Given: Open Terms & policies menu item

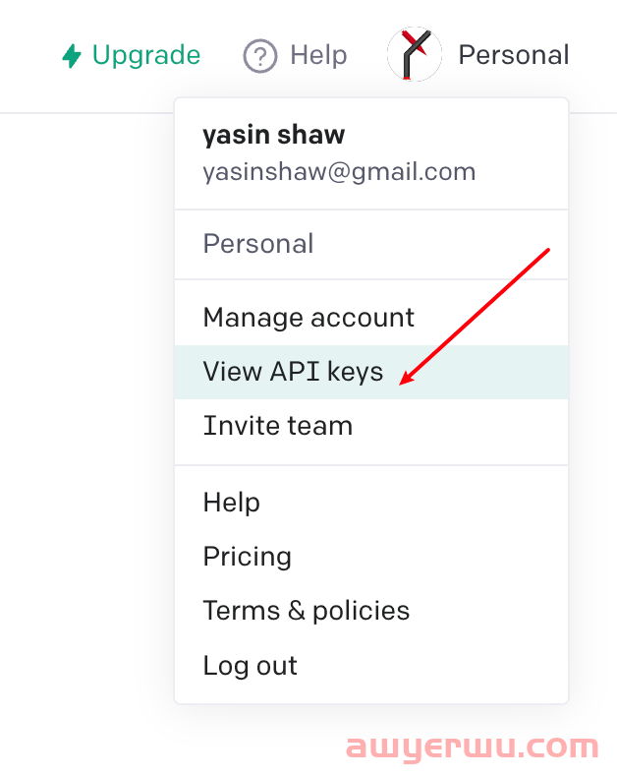Looking at the screenshot, I should (x=306, y=611).
